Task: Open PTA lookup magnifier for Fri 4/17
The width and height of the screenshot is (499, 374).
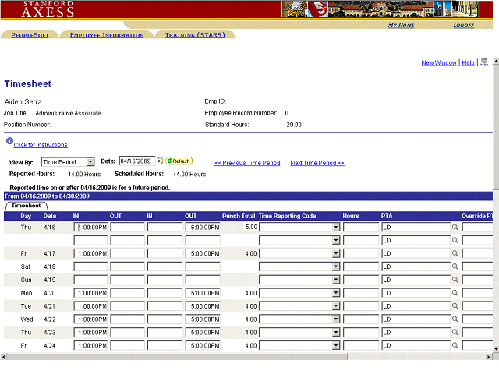Action: [x=455, y=253]
